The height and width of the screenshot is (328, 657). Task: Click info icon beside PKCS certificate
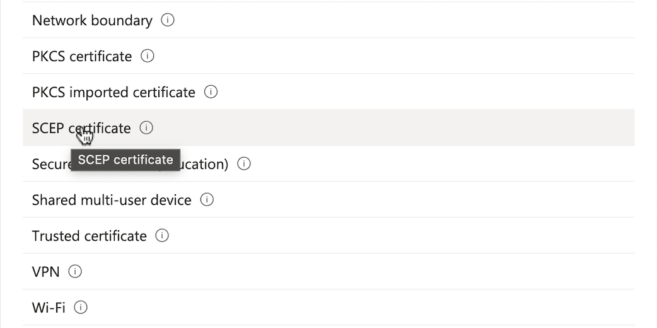[147, 56]
